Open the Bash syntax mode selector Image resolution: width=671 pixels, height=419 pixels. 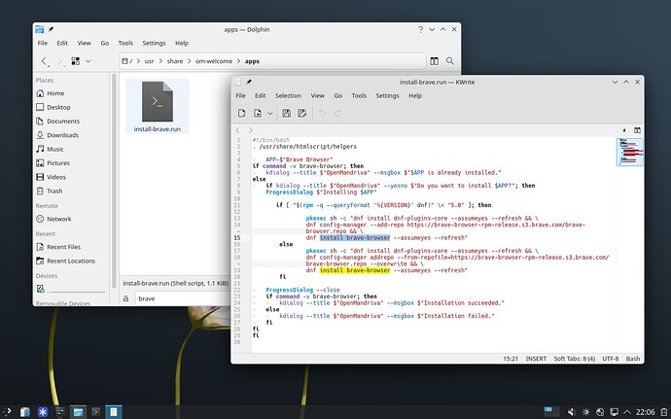pyautogui.click(x=633, y=359)
